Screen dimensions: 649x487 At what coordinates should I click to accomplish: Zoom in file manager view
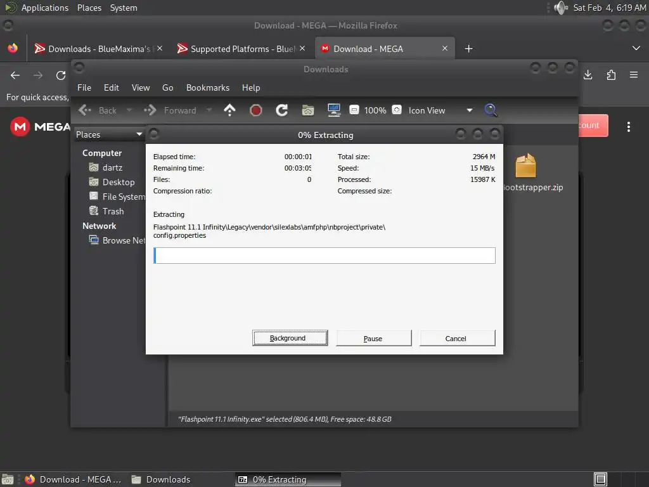397,110
